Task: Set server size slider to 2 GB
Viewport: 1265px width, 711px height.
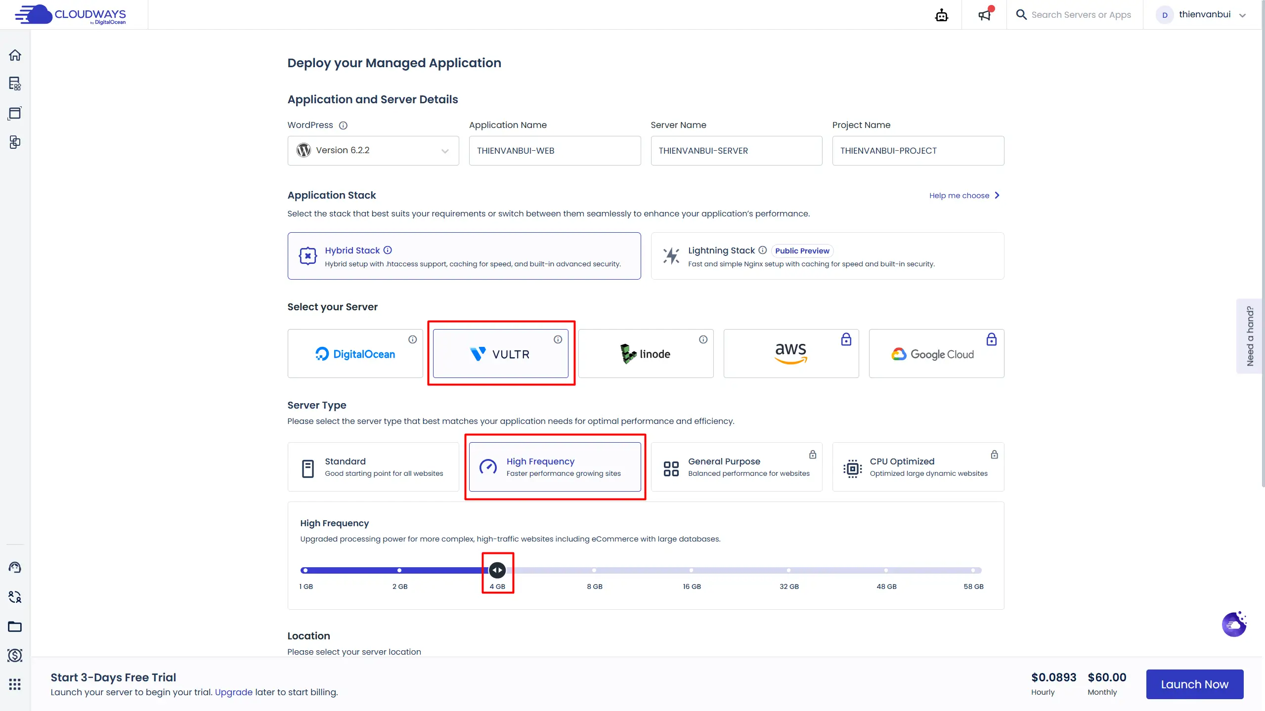Action: 399,570
